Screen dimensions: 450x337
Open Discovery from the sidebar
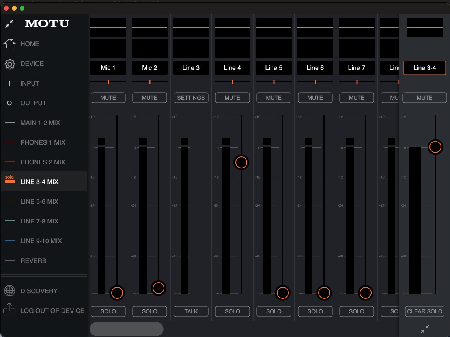click(x=39, y=291)
